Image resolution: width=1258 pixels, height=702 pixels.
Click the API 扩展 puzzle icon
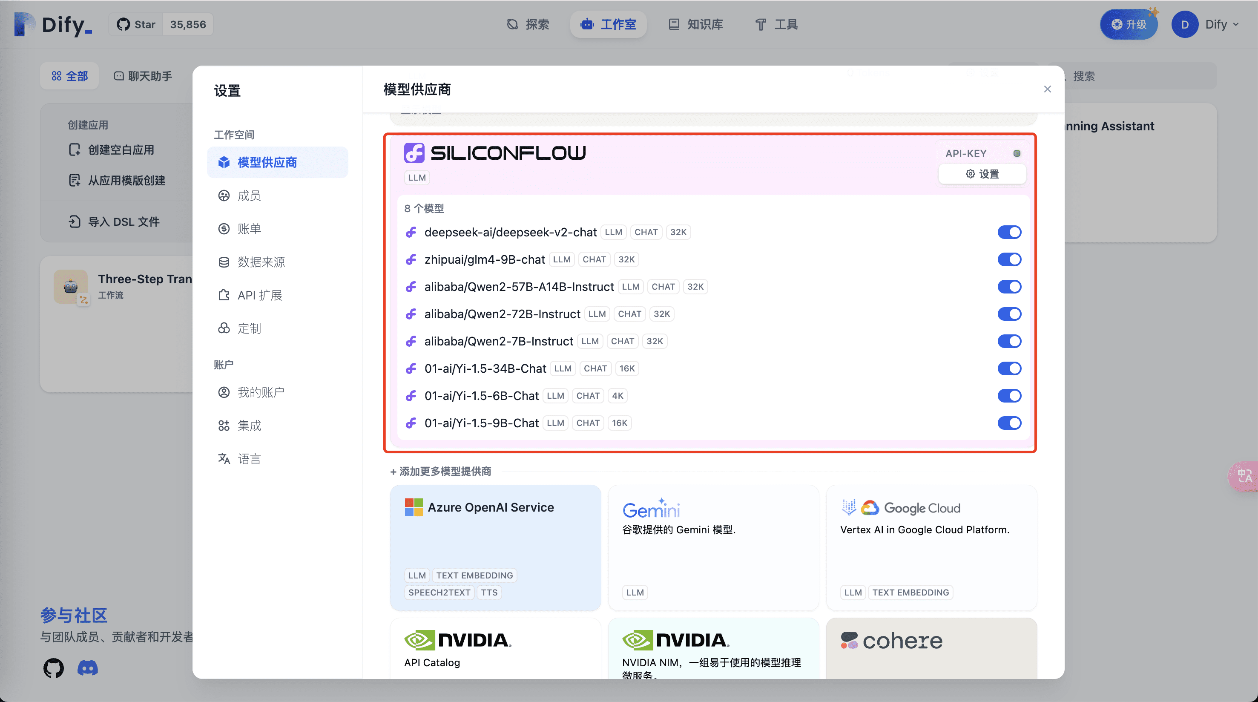(x=224, y=295)
